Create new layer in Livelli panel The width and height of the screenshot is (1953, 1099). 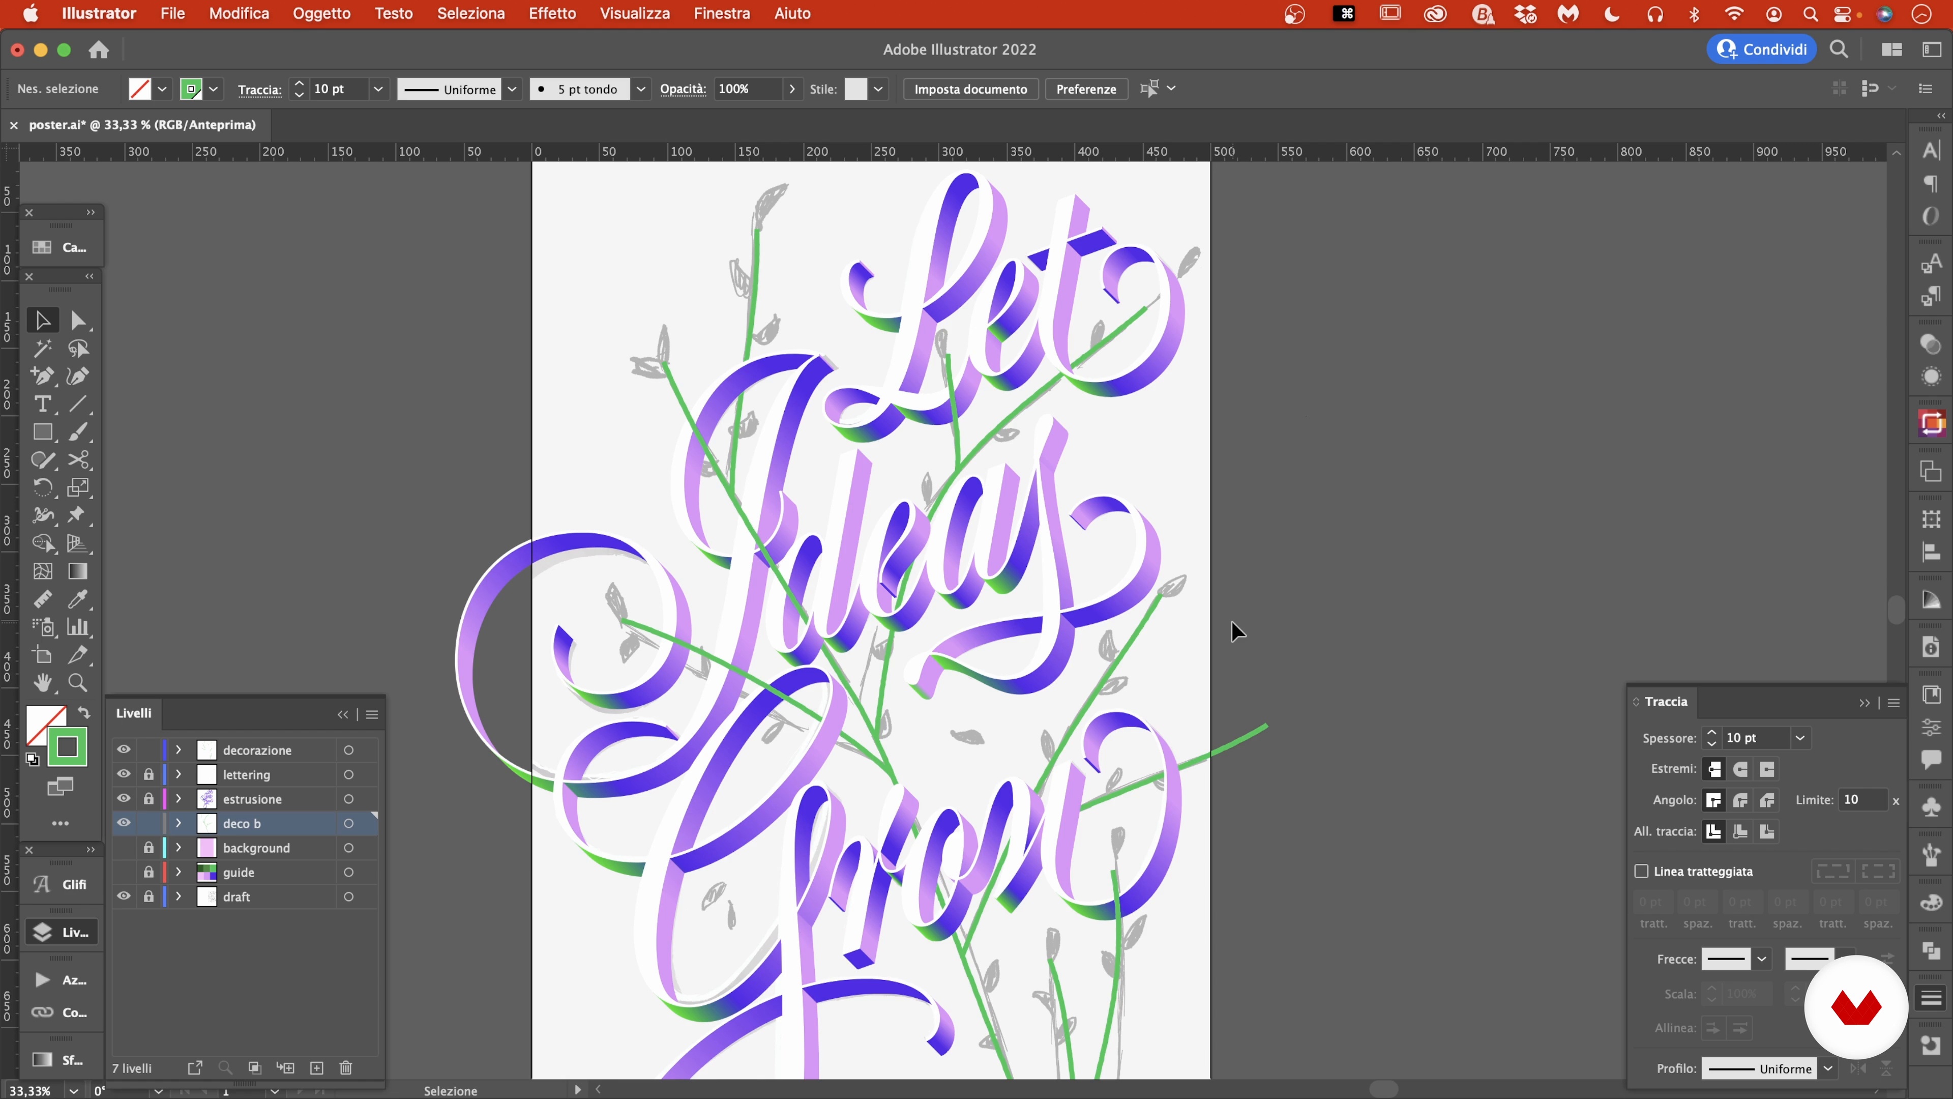pos(317,1068)
